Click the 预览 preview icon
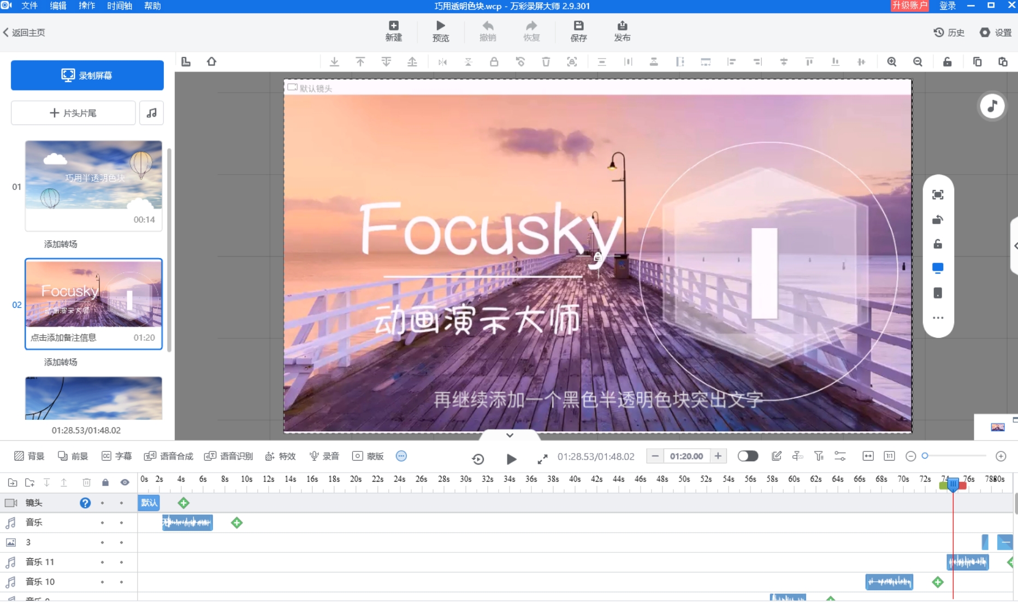1018x608 pixels. coord(441,31)
